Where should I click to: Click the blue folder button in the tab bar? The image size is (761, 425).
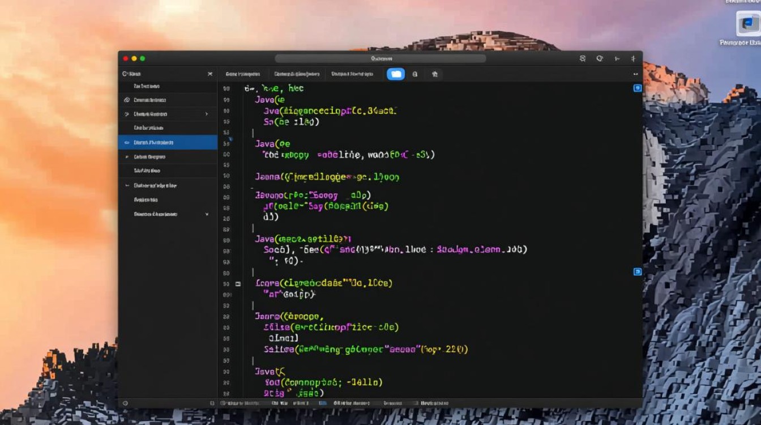[395, 74]
